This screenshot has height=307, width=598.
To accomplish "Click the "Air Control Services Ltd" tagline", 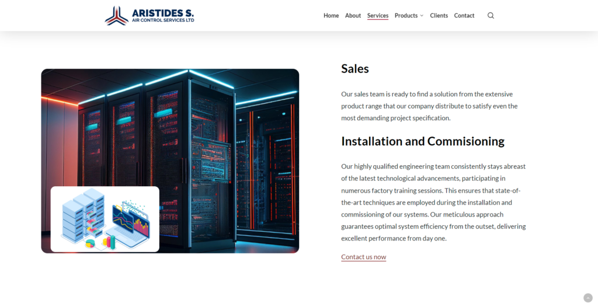I will (163, 21).
